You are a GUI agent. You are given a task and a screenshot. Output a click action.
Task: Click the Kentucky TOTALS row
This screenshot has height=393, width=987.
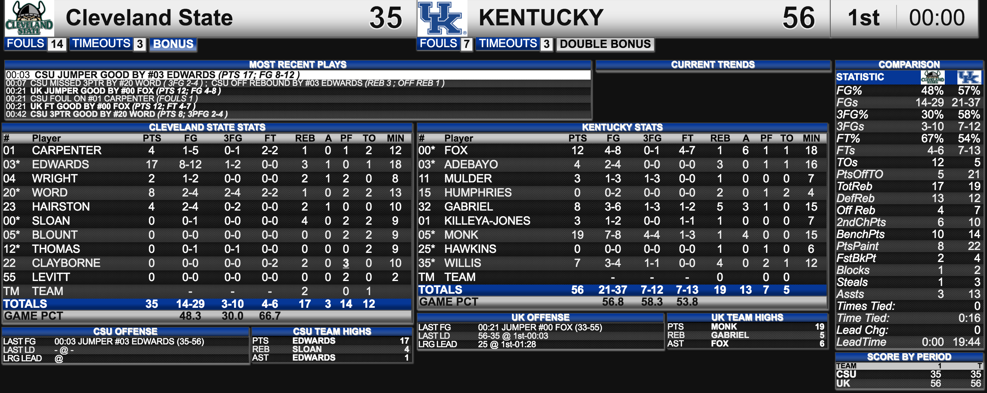(x=622, y=290)
